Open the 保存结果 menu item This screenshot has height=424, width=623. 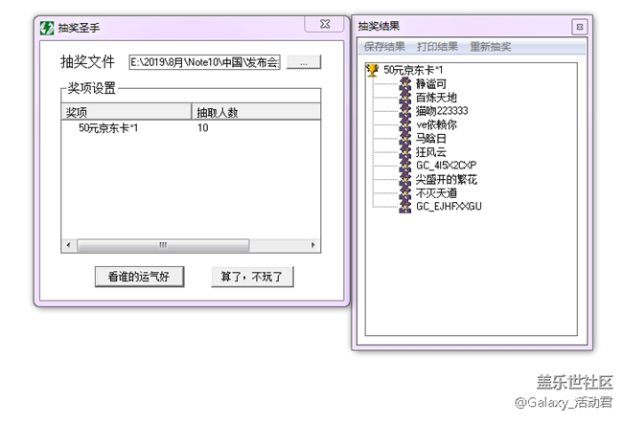click(x=384, y=47)
